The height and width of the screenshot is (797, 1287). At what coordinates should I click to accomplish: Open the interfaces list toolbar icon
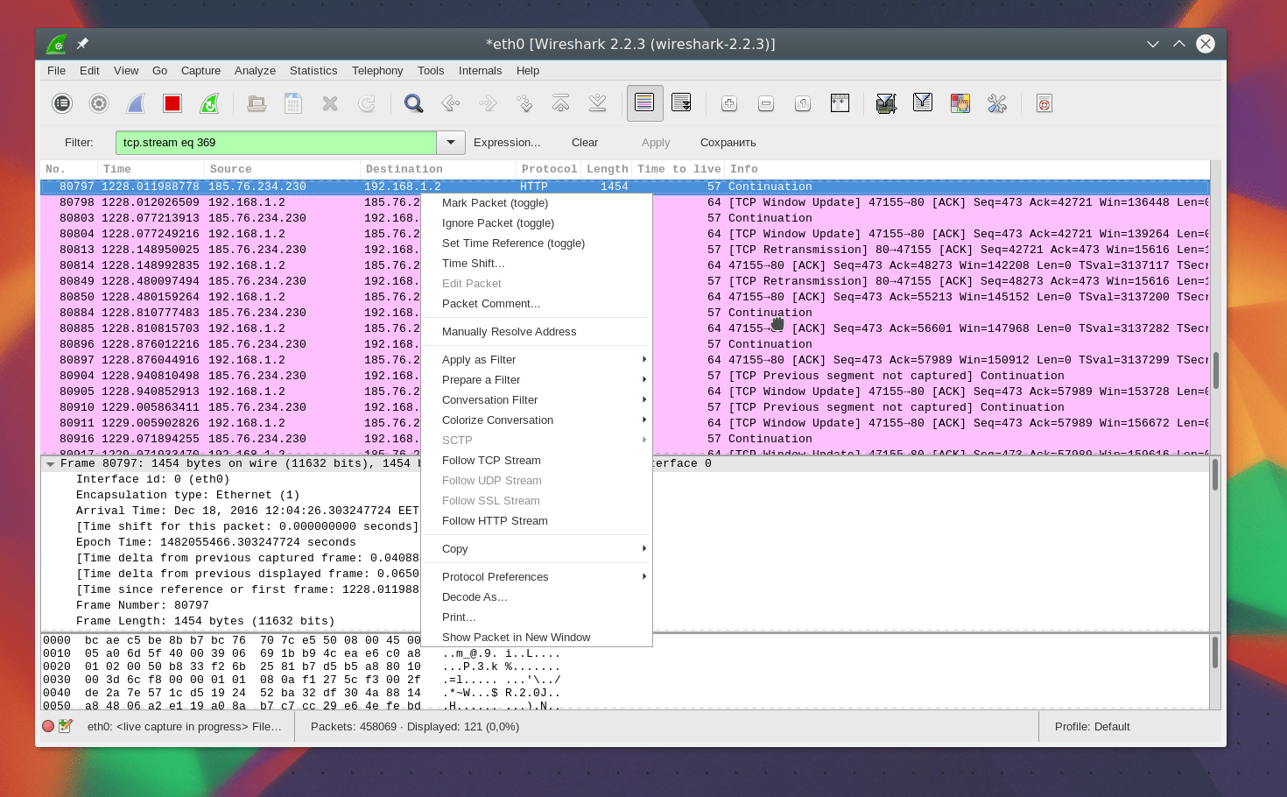[62, 104]
